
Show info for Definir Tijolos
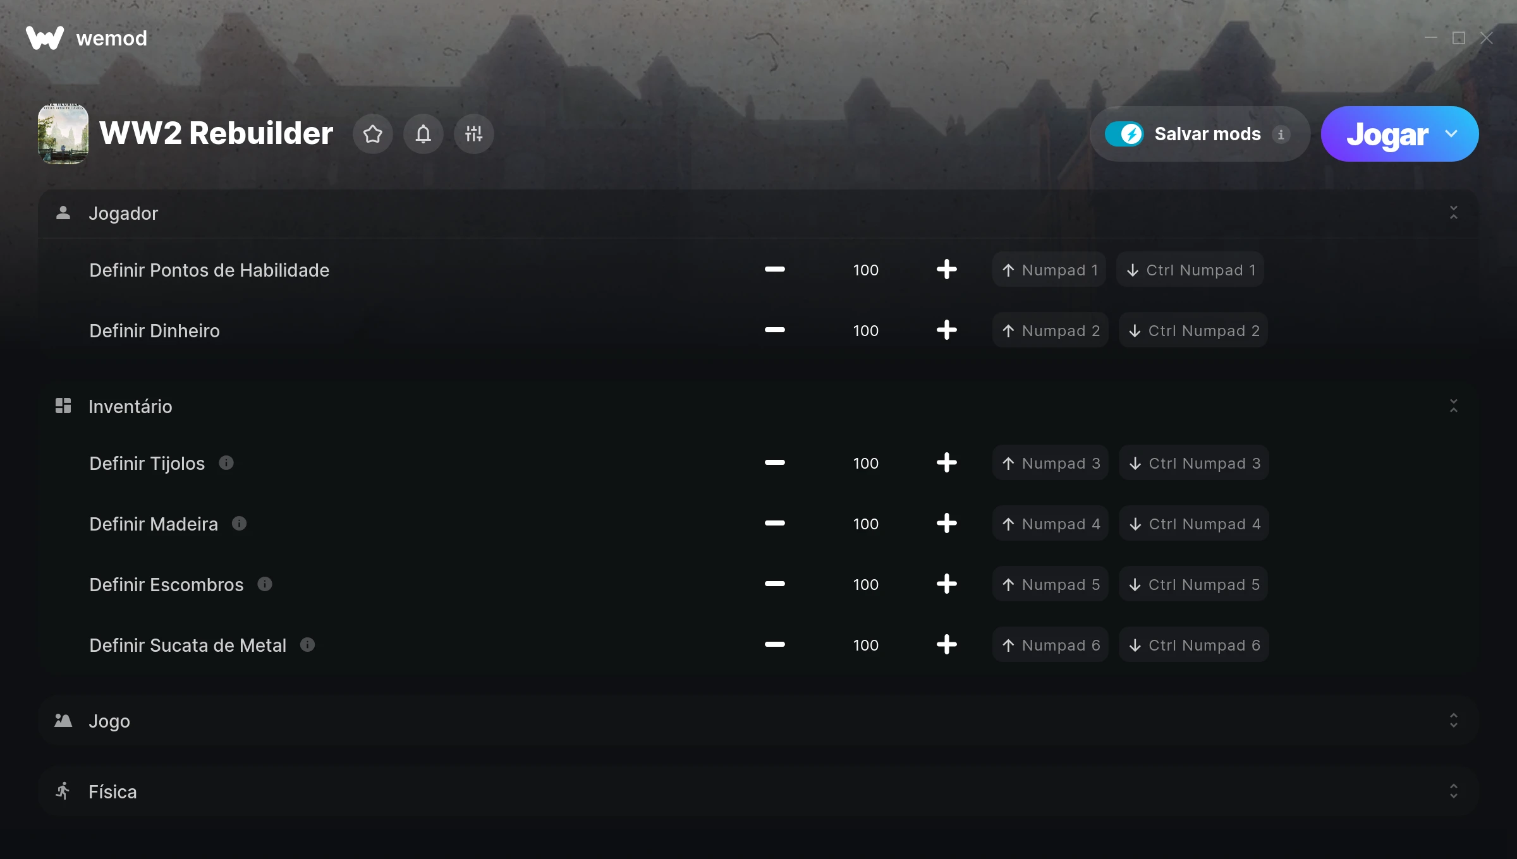click(x=226, y=463)
